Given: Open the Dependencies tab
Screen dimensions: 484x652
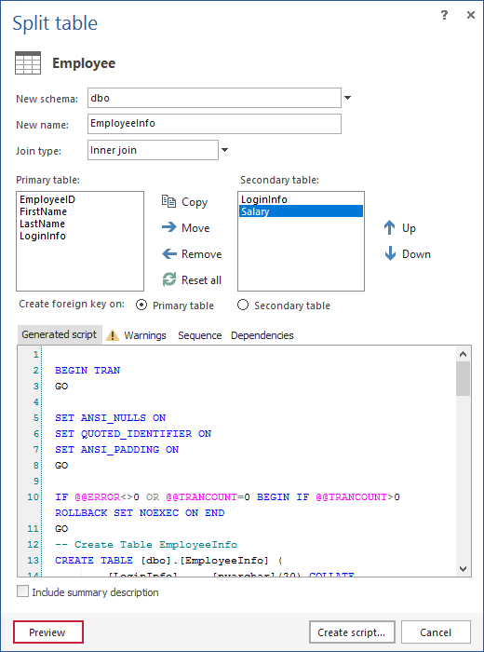Looking at the screenshot, I should point(262,335).
